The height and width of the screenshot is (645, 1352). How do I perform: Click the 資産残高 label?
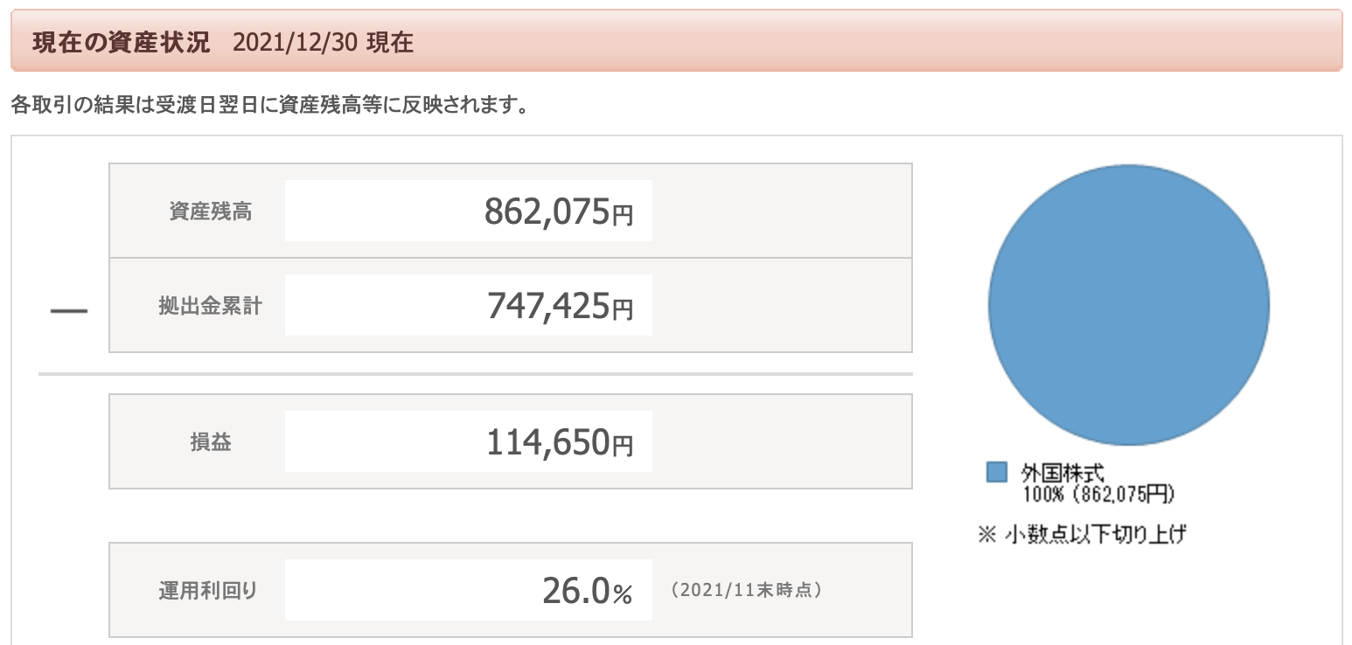click(x=211, y=212)
